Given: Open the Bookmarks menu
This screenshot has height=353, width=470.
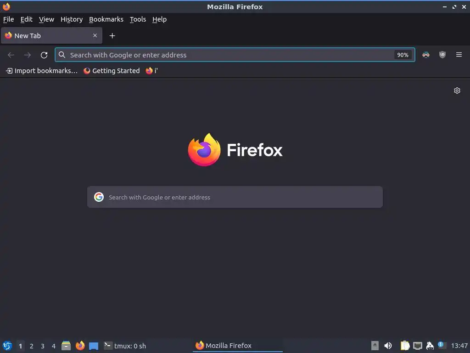Looking at the screenshot, I should pos(106,19).
